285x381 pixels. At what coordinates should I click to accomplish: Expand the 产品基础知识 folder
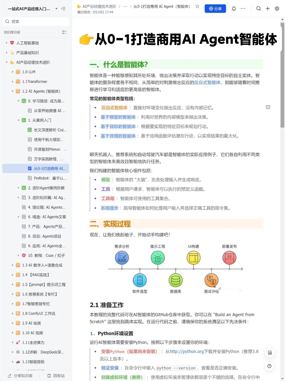[7, 53]
